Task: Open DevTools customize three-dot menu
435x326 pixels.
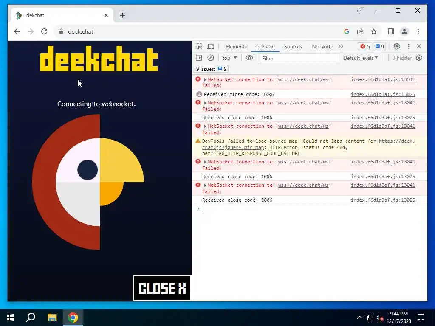Action: (408, 46)
